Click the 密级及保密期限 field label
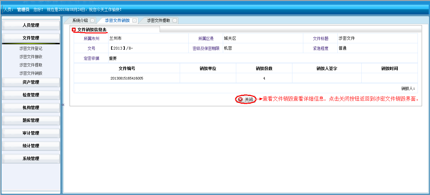 click(206, 48)
